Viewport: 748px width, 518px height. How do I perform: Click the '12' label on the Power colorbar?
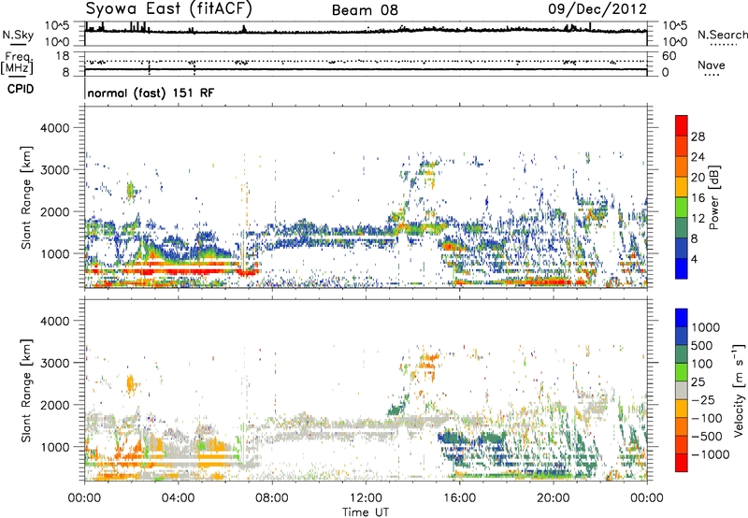click(x=698, y=219)
